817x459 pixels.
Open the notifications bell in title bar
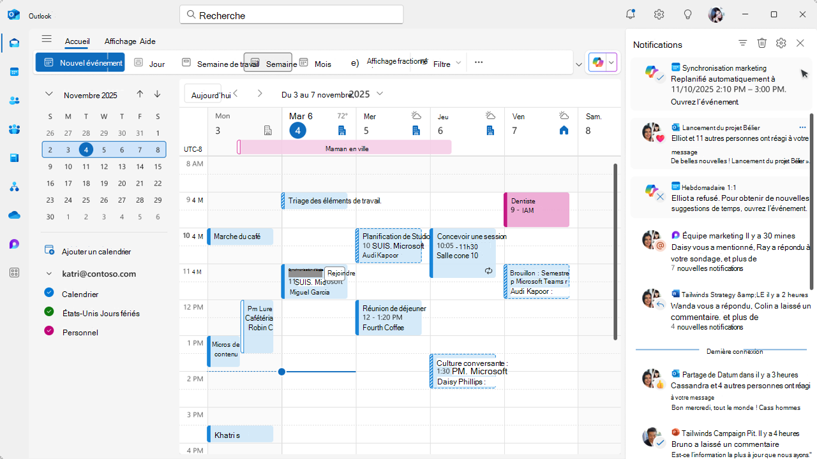point(631,14)
